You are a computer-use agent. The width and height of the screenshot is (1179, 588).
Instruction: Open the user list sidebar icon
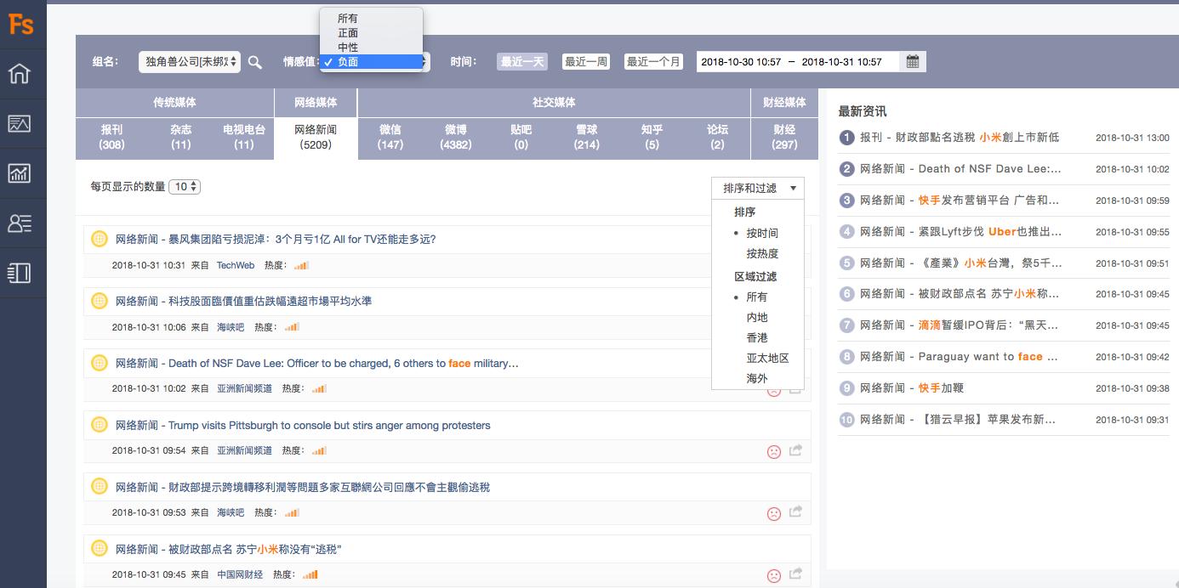[x=20, y=223]
